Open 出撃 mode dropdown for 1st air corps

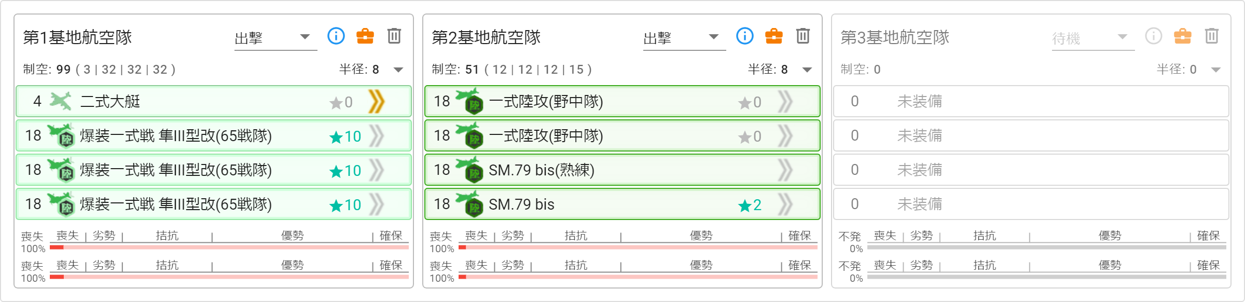[275, 38]
